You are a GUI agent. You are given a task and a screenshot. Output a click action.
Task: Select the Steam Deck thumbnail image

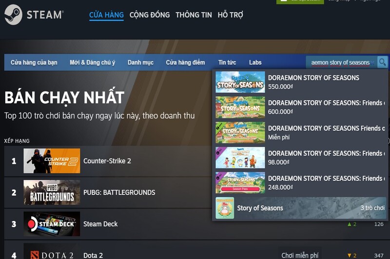[x=52, y=224]
